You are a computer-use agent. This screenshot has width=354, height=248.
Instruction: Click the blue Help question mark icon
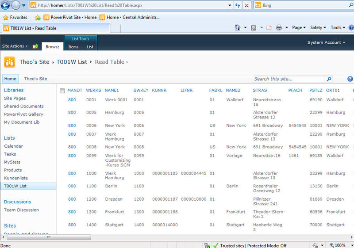350,79
